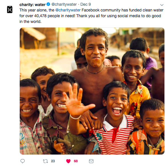
Task: Open the children photo in the tweet
Action: 92,91
